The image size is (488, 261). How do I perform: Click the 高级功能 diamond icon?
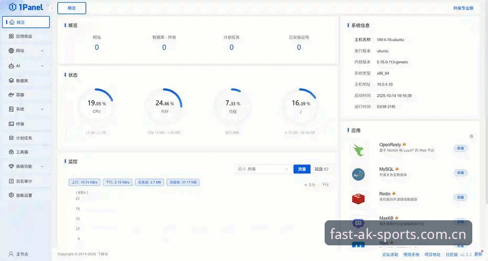tap(11, 167)
